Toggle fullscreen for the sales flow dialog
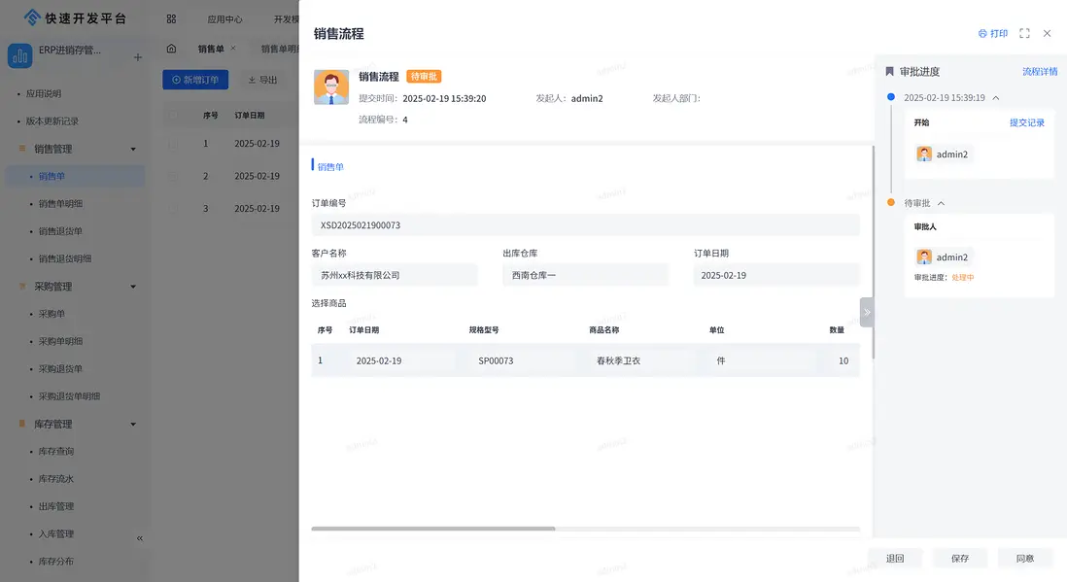This screenshot has width=1067, height=582. 1024,33
